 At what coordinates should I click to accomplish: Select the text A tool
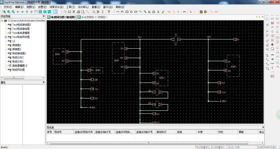click(x=158, y=12)
